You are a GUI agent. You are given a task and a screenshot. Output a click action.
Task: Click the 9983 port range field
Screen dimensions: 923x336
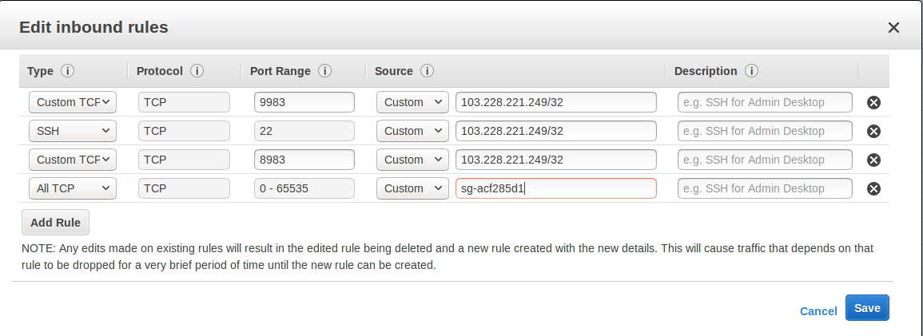[304, 102]
